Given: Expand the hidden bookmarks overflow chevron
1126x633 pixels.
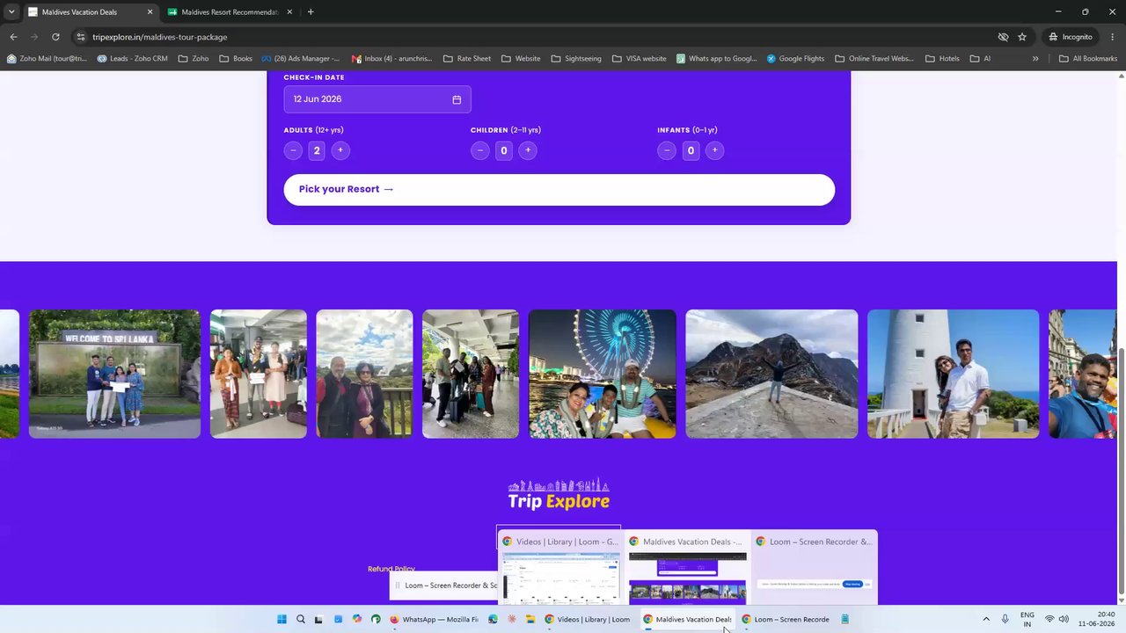Looking at the screenshot, I should pyautogui.click(x=1035, y=59).
